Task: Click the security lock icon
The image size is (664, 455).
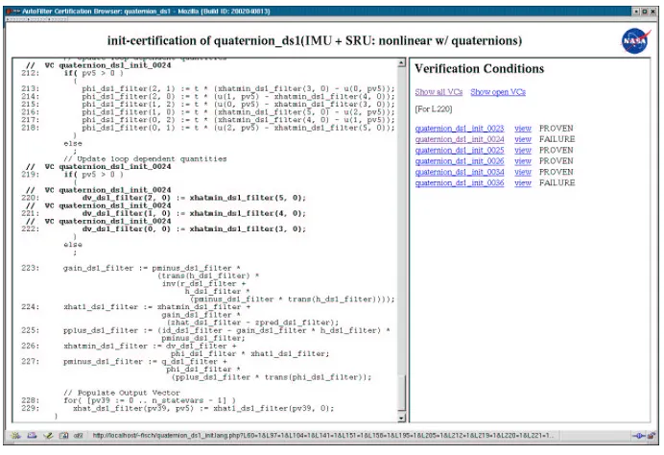Action: coord(652,435)
